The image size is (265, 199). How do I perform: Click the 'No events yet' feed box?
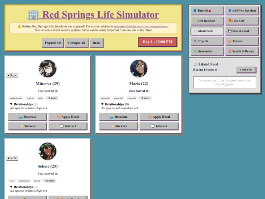224,83
